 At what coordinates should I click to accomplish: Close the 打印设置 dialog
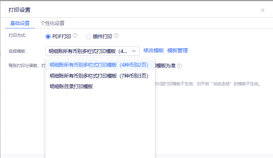click(262, 10)
